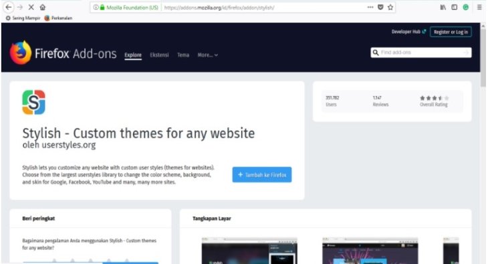Open the Tema tab
This screenshot has width=488, height=264.
click(183, 55)
